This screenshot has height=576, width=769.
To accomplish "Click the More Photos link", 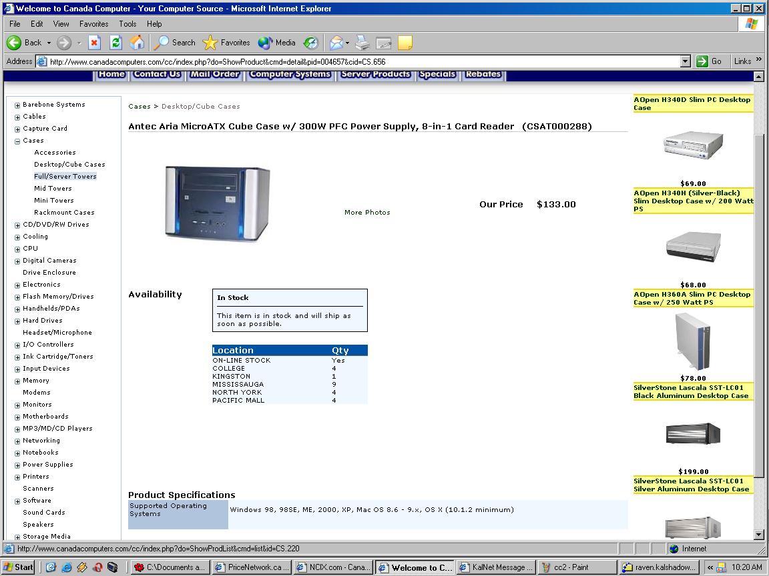I will point(367,212).
